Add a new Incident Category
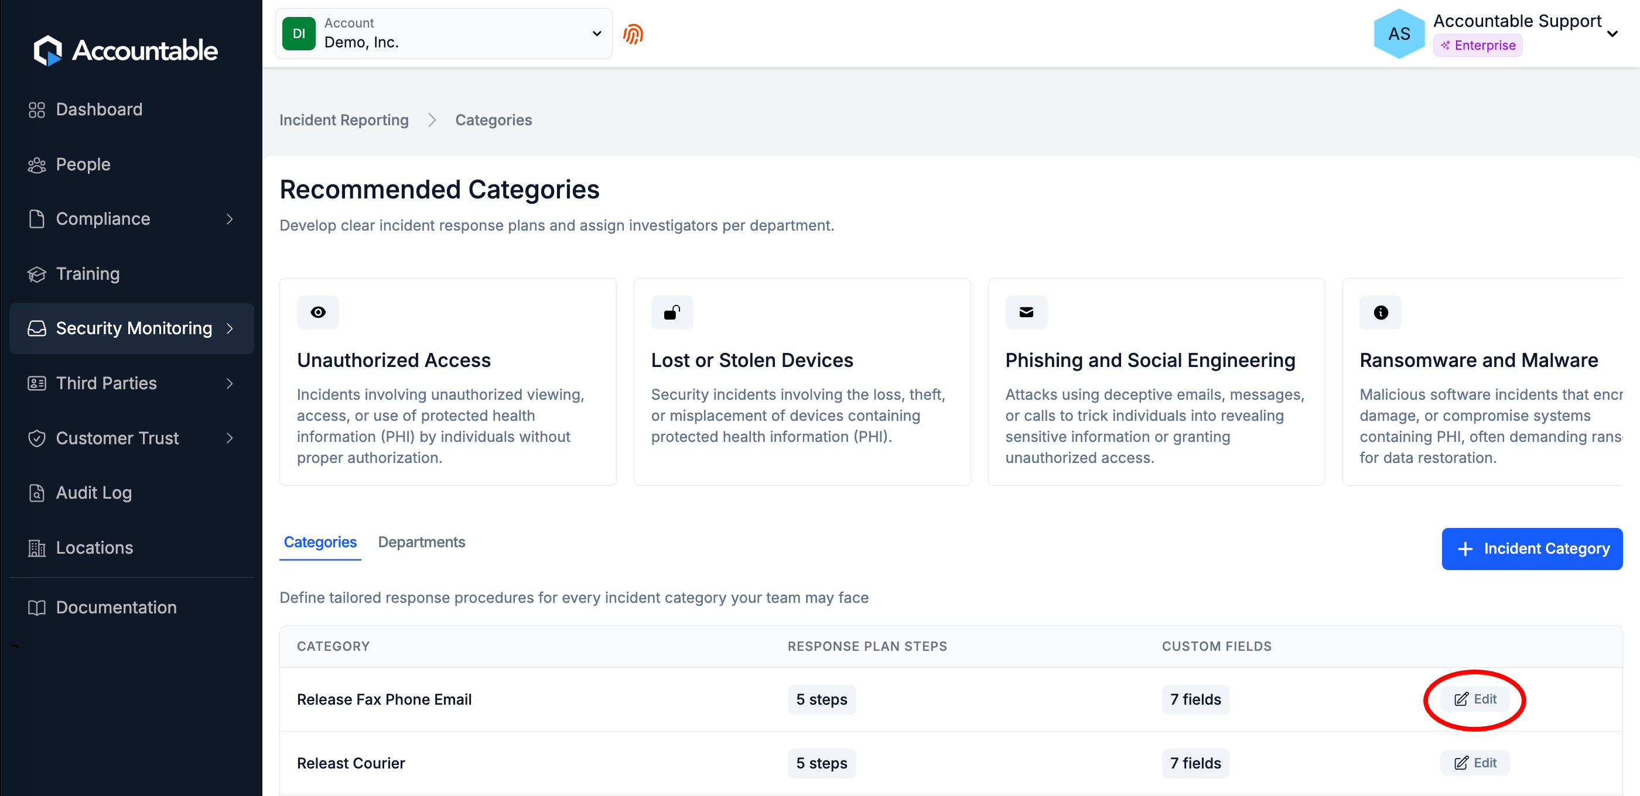 pyautogui.click(x=1531, y=548)
